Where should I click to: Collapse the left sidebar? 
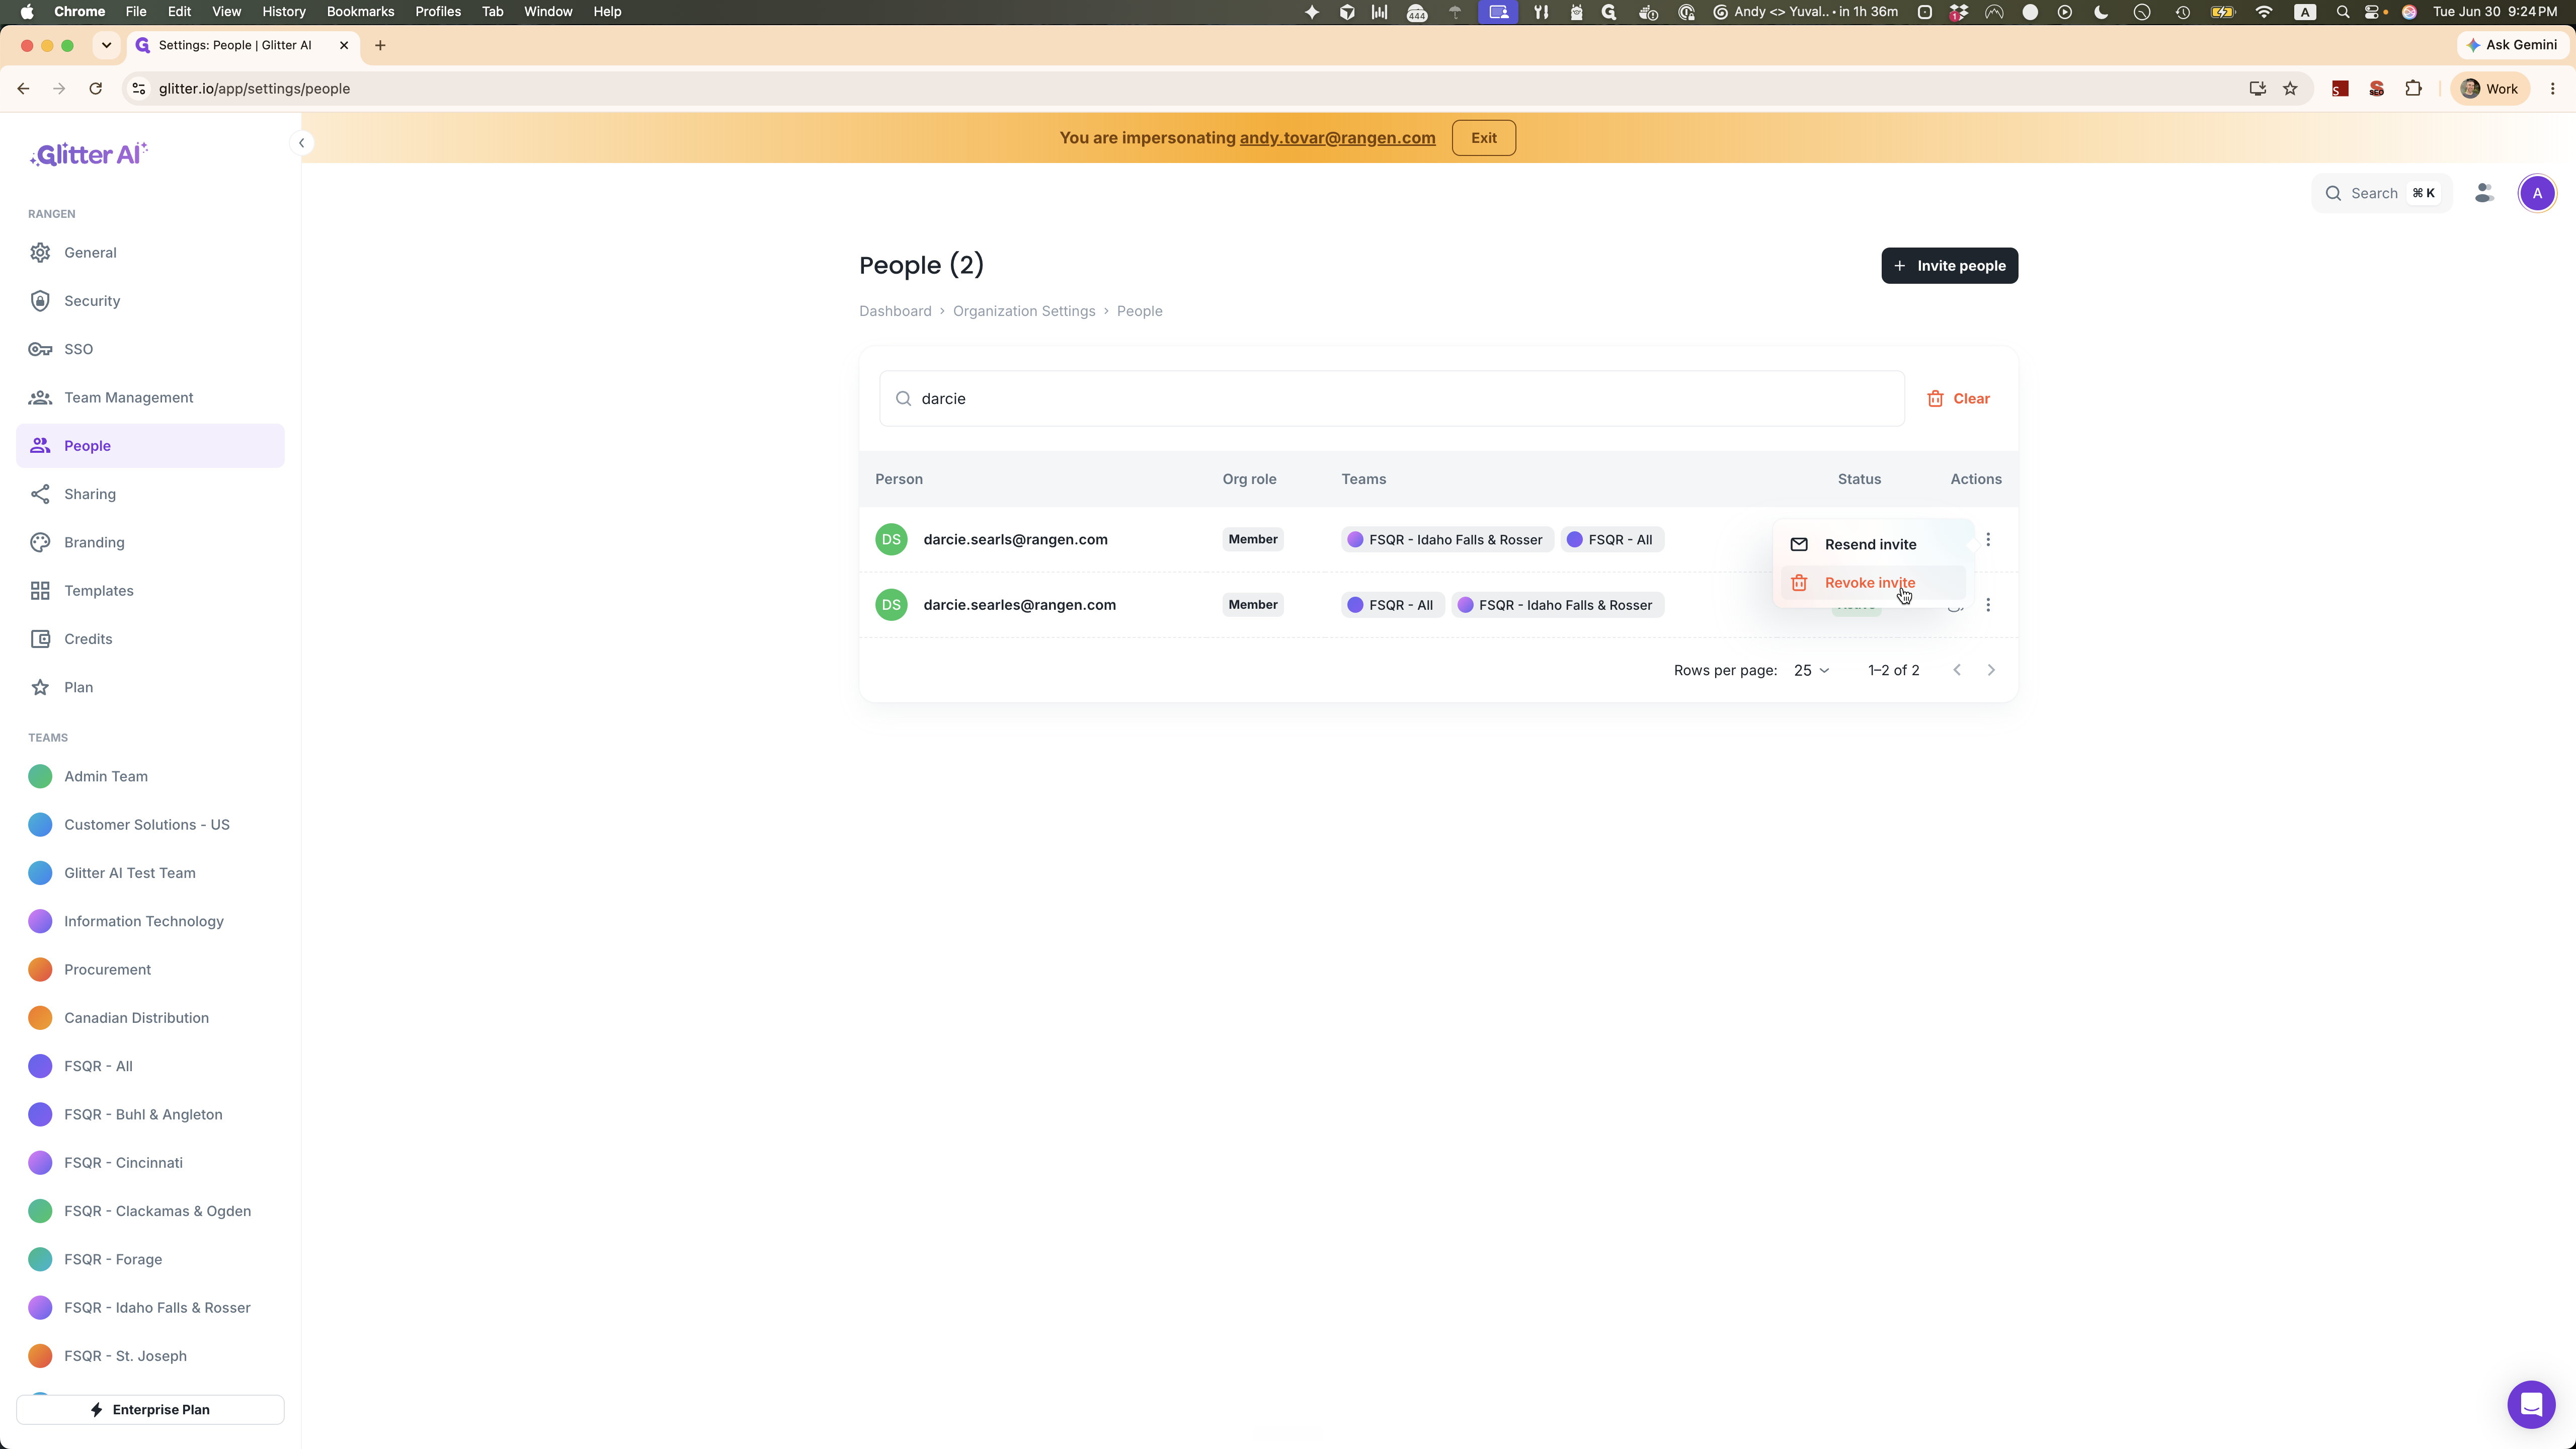(301, 143)
